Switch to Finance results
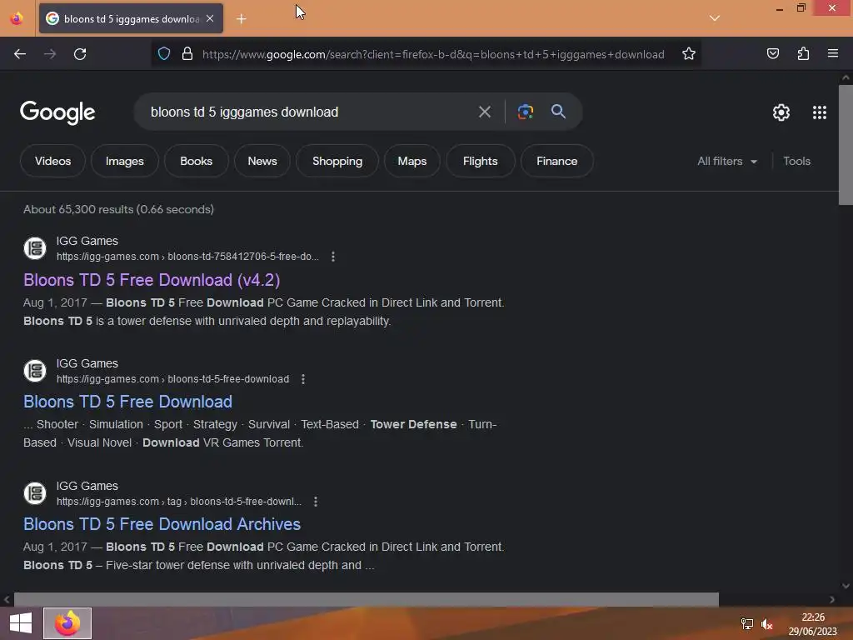Image resolution: width=853 pixels, height=640 pixels. pyautogui.click(x=557, y=161)
